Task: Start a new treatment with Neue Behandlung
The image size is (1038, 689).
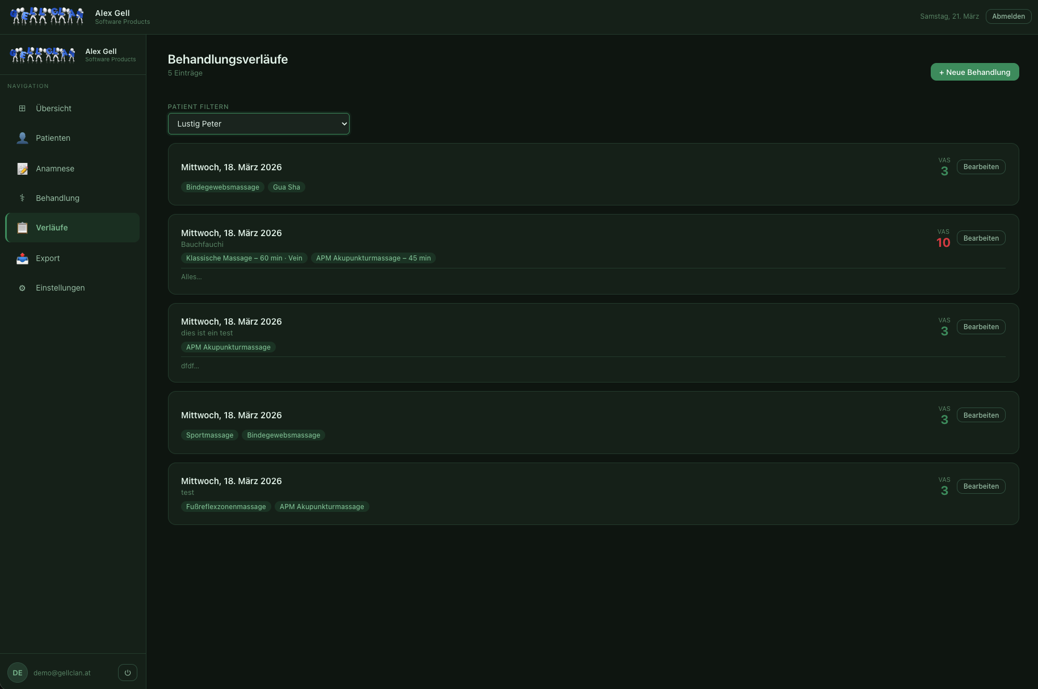Action: 974,72
